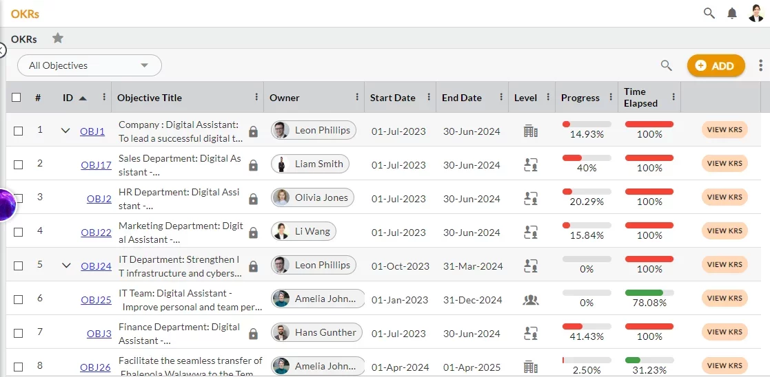Open the global search in top bar
The width and height of the screenshot is (770, 377).
709,13
